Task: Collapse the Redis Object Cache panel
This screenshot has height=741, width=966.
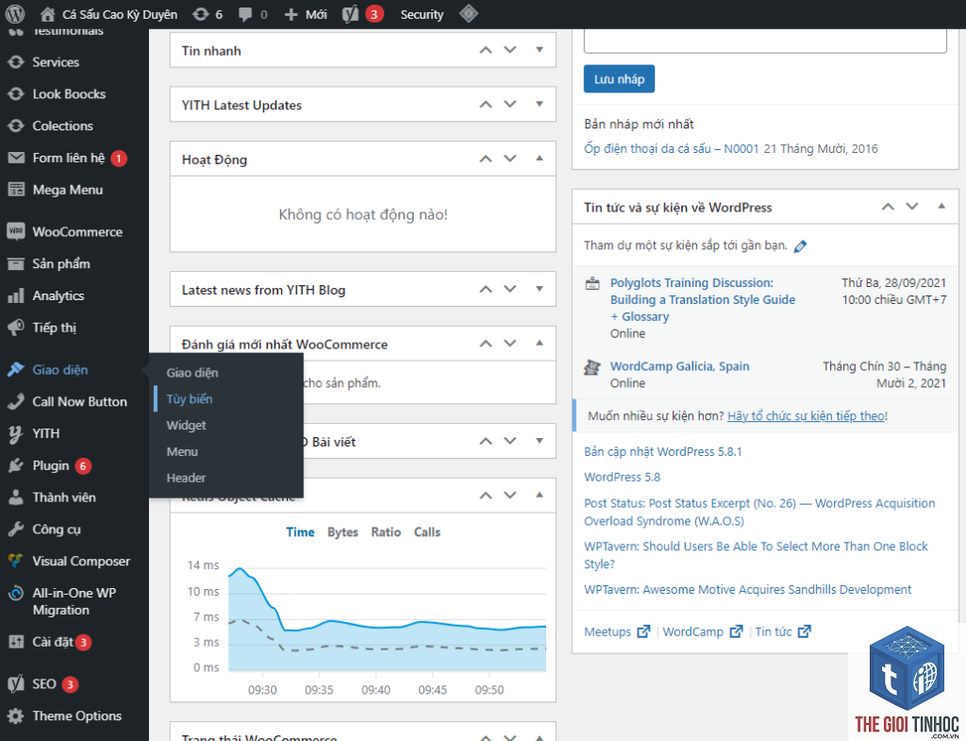Action: pyautogui.click(x=540, y=495)
